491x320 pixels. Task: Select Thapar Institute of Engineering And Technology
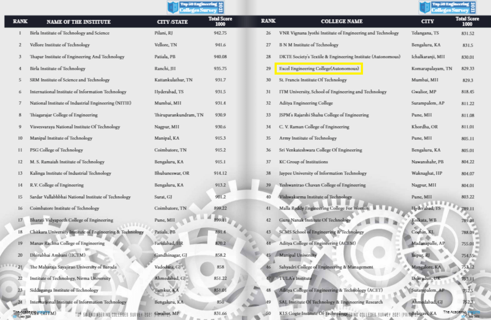[77, 57]
